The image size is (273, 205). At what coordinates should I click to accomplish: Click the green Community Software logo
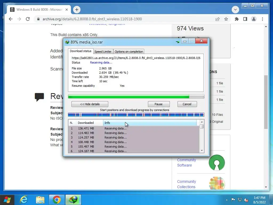[217, 163]
